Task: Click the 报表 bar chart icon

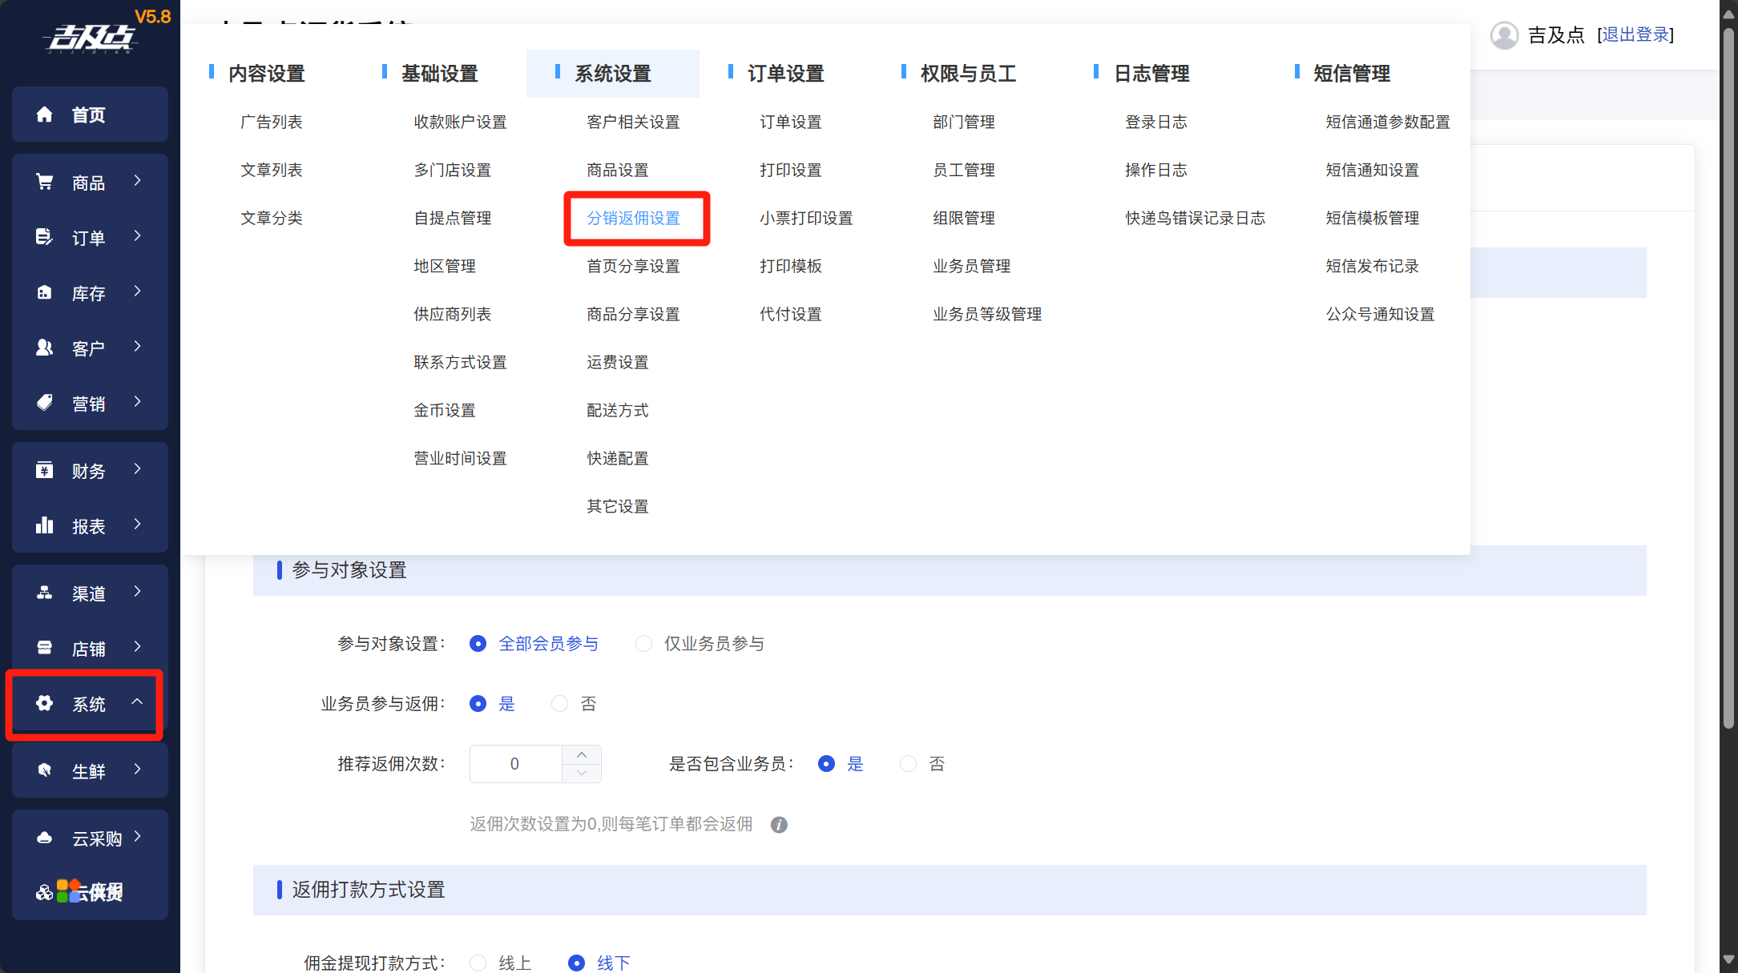Action: click(44, 525)
